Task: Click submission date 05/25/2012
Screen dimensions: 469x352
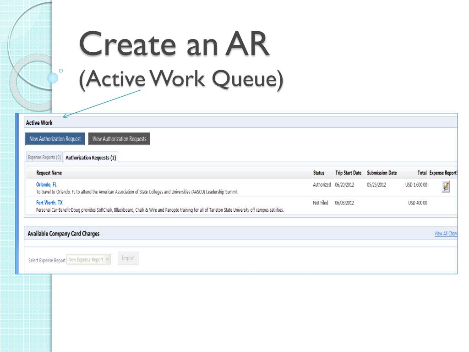Action: coord(376,185)
